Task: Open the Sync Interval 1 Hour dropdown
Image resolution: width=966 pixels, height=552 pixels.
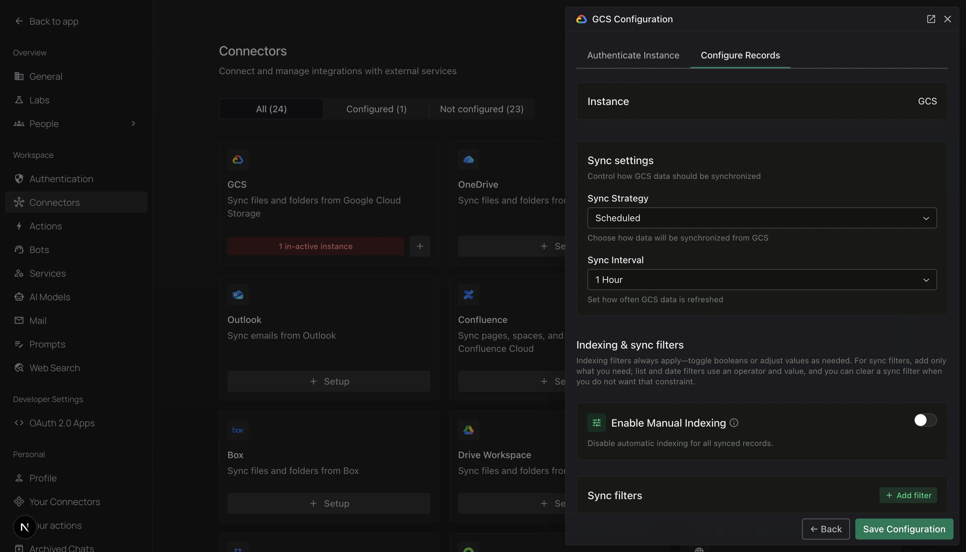Action: point(762,280)
